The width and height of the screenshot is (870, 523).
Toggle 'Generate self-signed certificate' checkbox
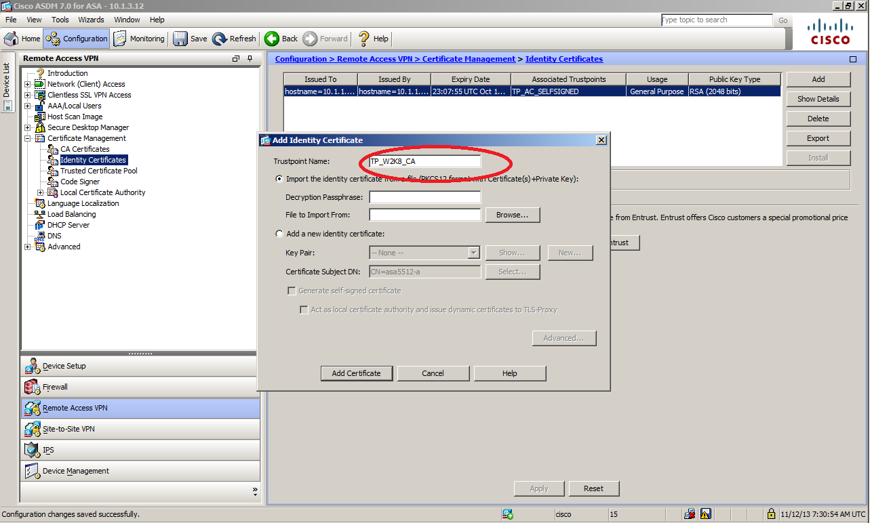click(x=292, y=291)
